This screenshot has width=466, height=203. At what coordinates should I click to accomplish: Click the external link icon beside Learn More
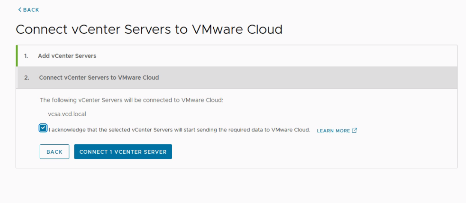(x=354, y=131)
